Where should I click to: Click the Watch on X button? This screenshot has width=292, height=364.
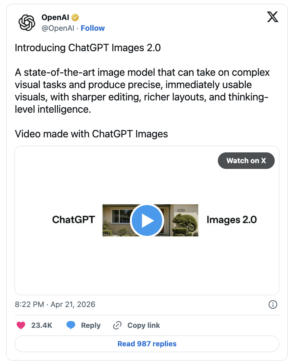point(246,160)
